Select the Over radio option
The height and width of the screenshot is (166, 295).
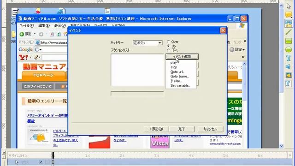pos(168,42)
